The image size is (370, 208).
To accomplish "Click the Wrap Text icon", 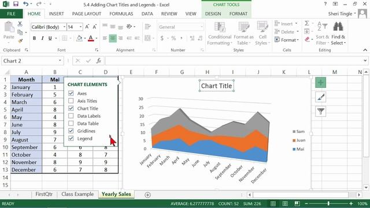I will point(148,27).
